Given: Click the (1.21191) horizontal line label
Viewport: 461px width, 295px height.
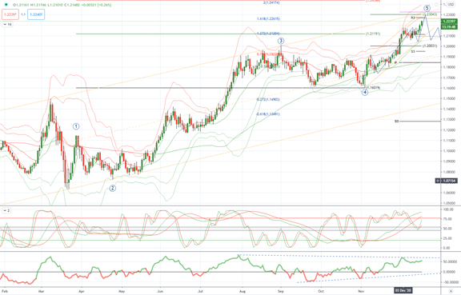Looking at the screenshot, I should (x=373, y=34).
